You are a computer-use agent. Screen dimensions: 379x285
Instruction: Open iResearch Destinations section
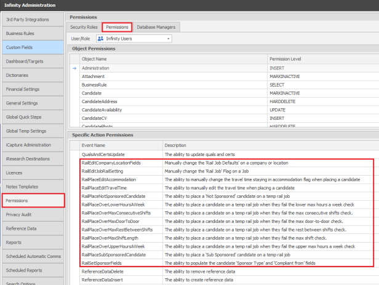click(x=33, y=159)
